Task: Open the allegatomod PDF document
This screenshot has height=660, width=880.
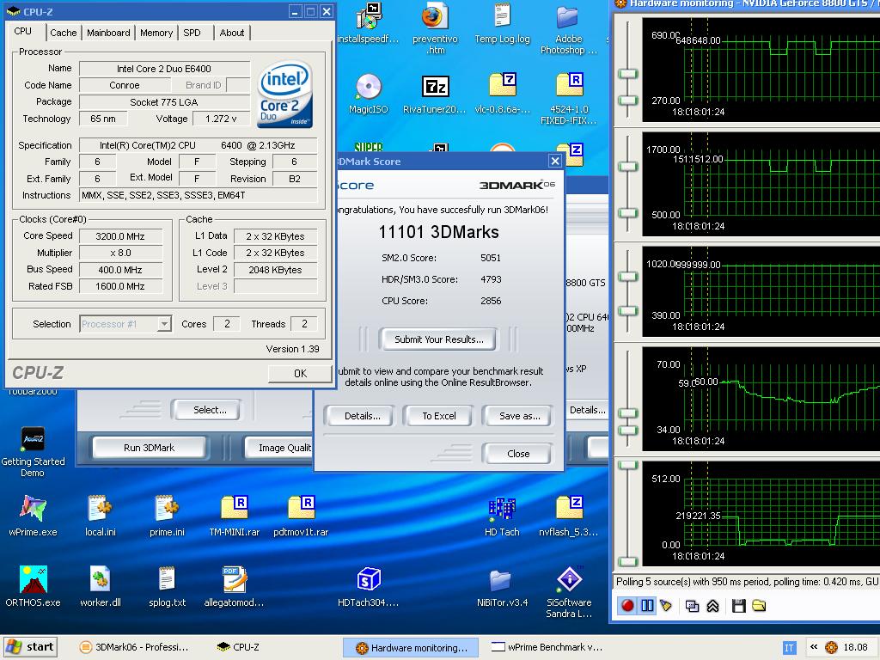Action: [x=234, y=586]
